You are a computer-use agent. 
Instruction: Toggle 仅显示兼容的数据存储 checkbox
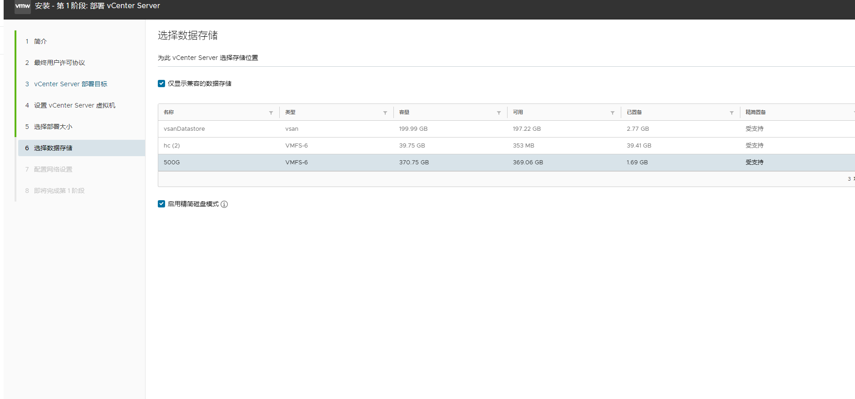click(x=161, y=84)
